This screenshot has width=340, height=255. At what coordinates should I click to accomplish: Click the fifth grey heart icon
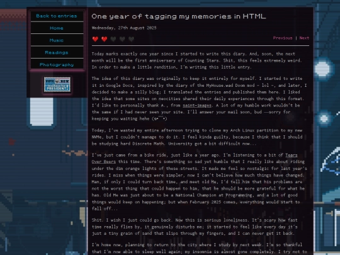[131, 39]
